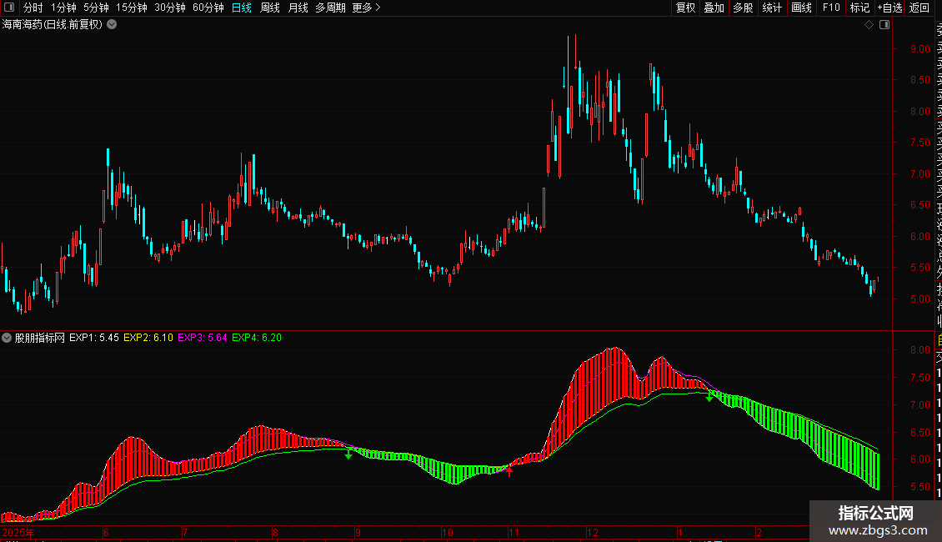Image resolution: width=942 pixels, height=542 pixels.
Task: Toggle the right side panel icon
Action: coord(884,25)
